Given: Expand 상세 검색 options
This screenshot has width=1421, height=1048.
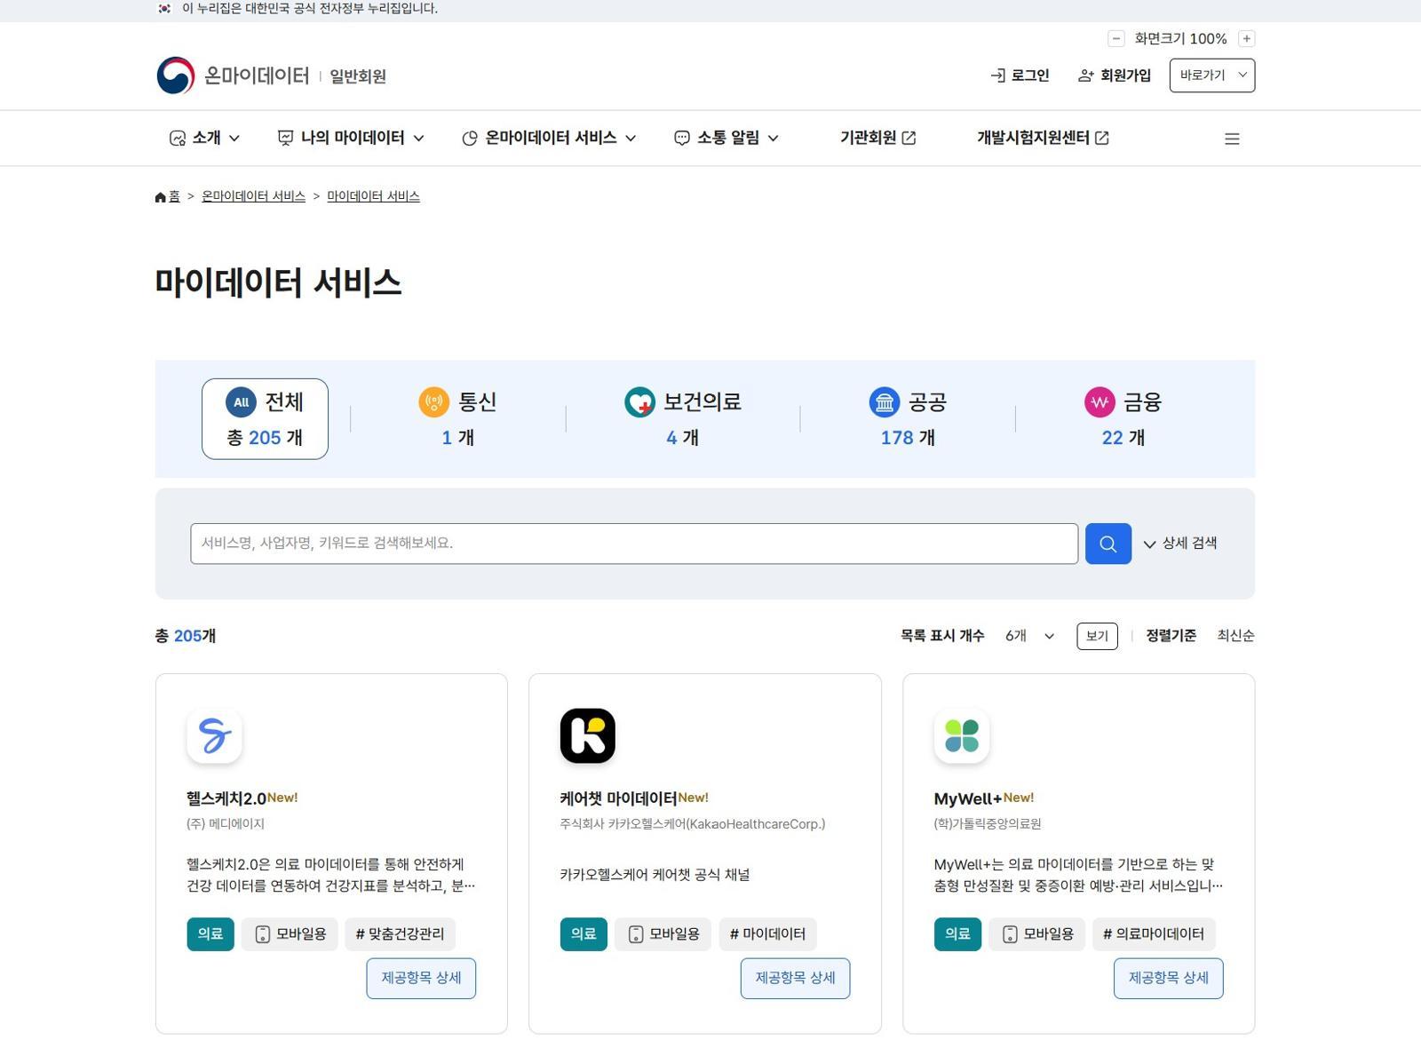Looking at the screenshot, I should tap(1180, 544).
